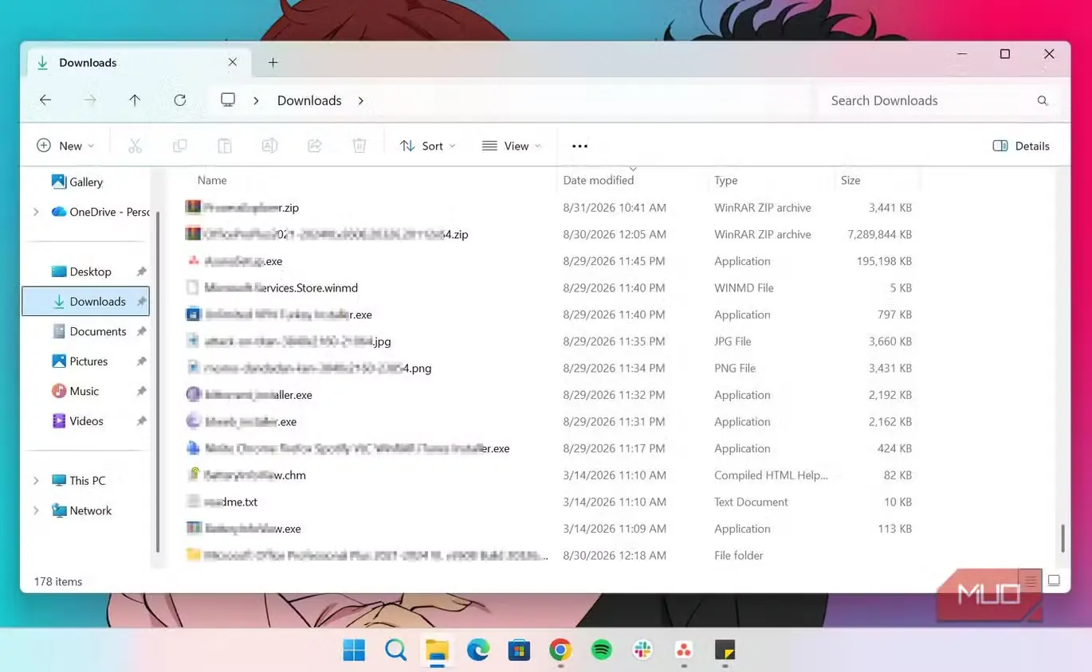Open the Sort dropdown
The height and width of the screenshot is (672, 1092).
click(428, 146)
